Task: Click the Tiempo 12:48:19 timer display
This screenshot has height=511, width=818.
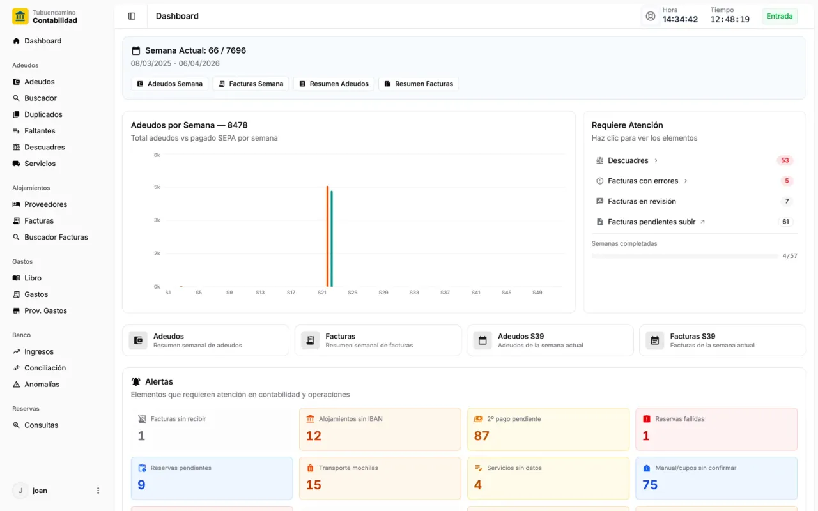Action: point(730,15)
